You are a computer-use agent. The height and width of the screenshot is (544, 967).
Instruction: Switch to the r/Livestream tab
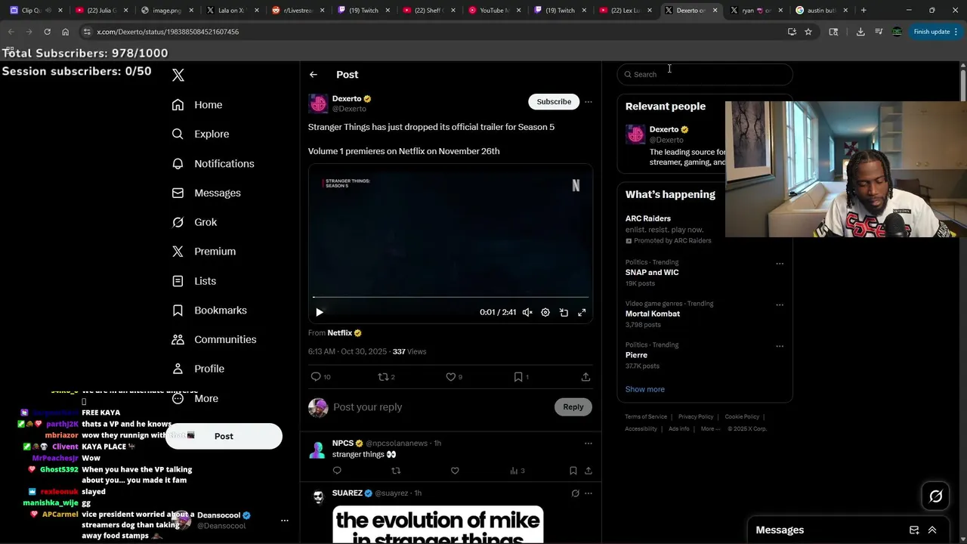coord(297,11)
